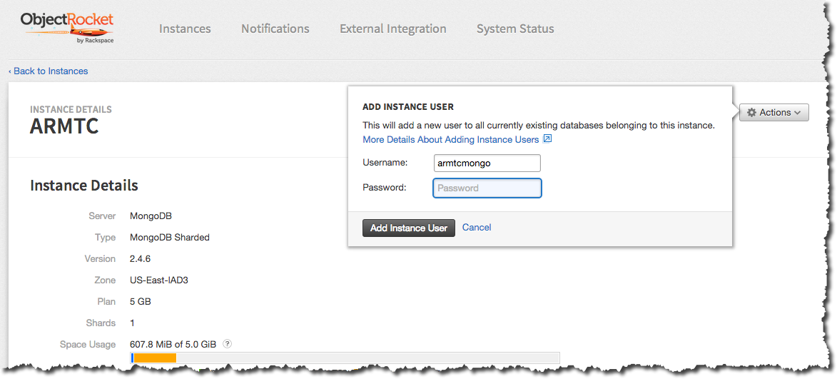Cancel the Add Instance User dialog

tap(477, 227)
